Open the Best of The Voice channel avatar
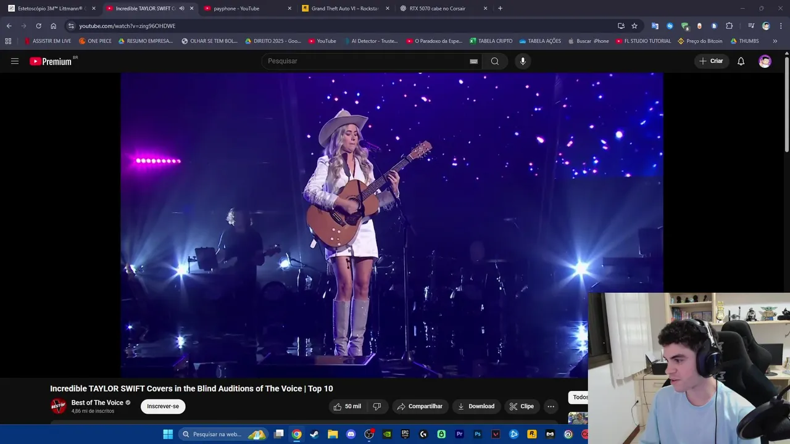 (58, 406)
